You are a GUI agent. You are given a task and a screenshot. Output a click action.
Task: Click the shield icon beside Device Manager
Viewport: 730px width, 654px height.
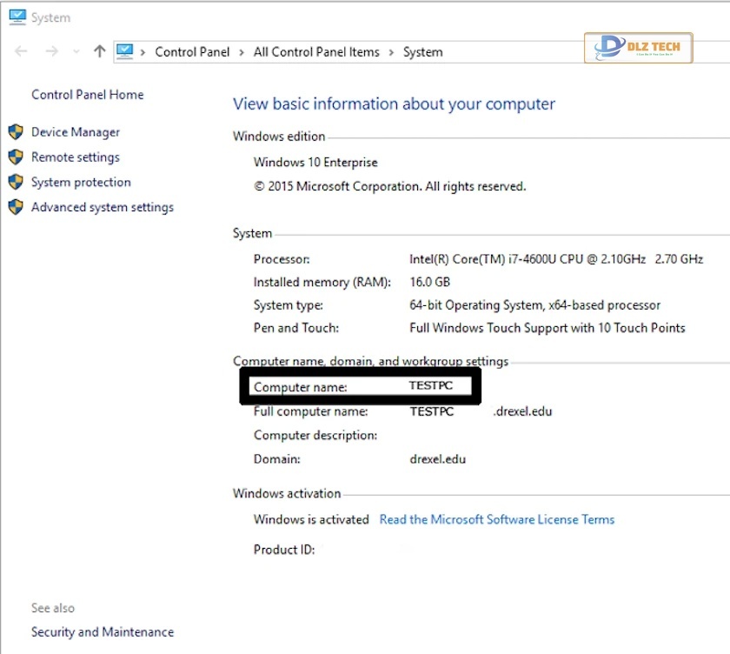[x=15, y=132]
